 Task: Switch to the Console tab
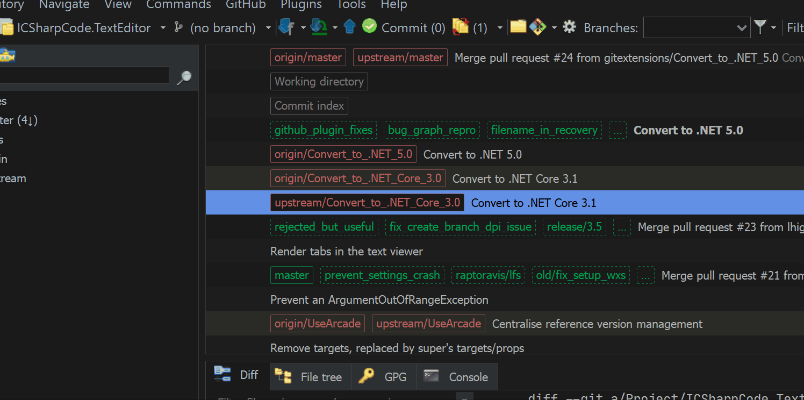coord(457,377)
